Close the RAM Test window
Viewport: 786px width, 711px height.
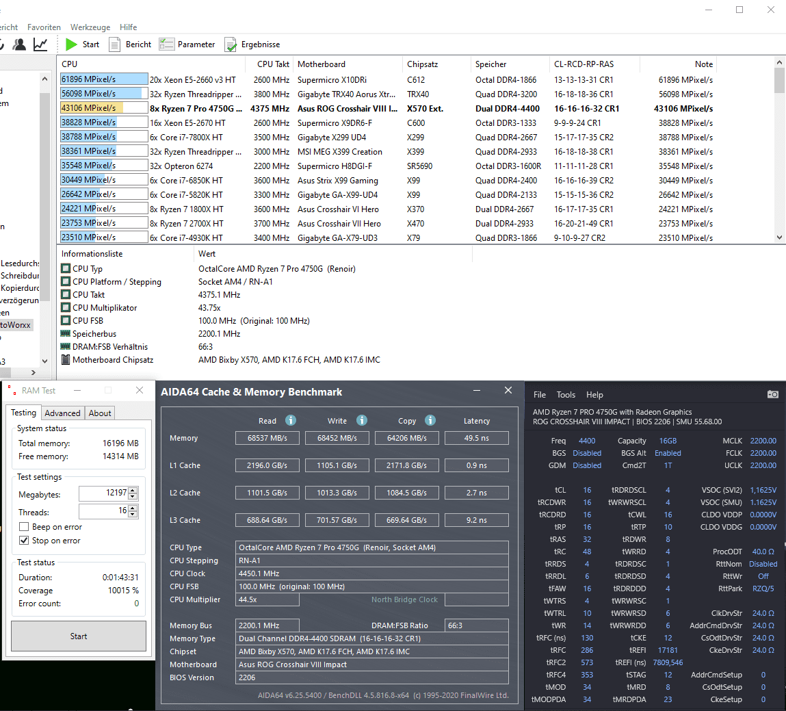point(140,390)
